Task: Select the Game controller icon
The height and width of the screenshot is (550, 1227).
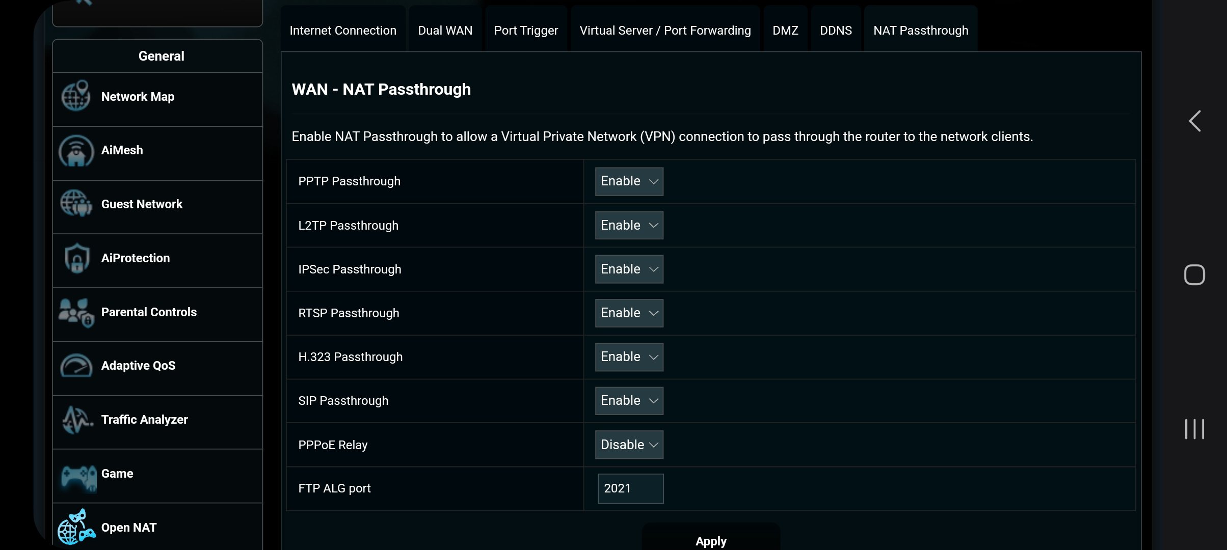Action: tap(78, 477)
